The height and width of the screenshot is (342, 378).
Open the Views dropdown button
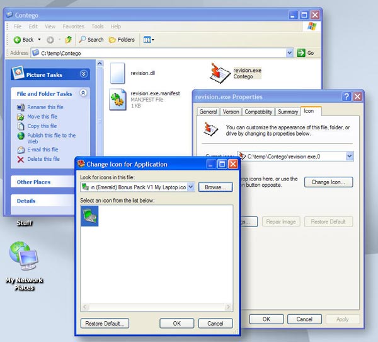point(149,40)
